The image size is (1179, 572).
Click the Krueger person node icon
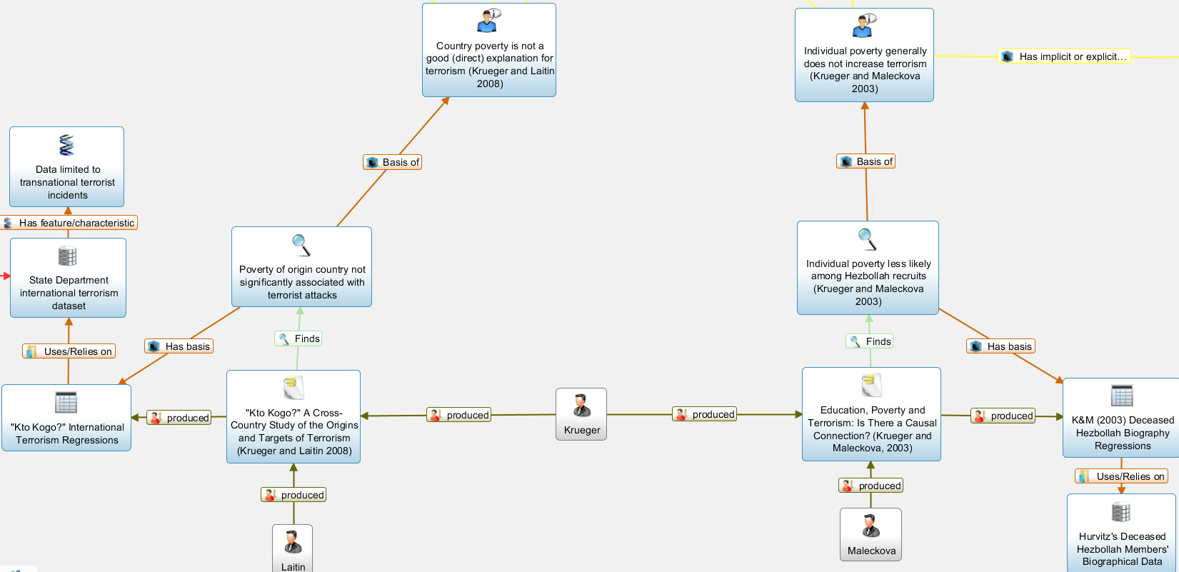click(x=581, y=405)
